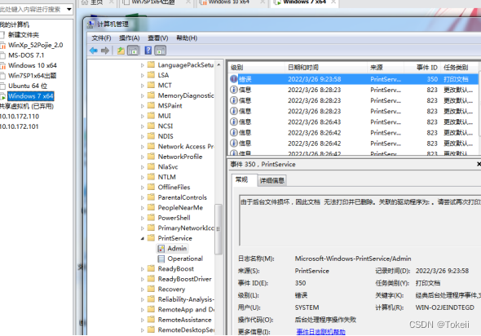Click the Ubuntu 64 位 VM icon
Image resolution: width=481 pixels, height=336 pixels.
pos(2,86)
